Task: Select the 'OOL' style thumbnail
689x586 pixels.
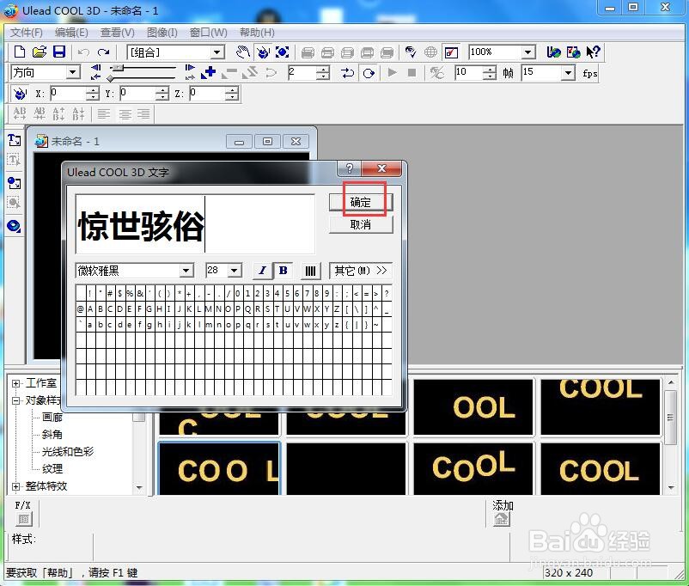Action: (473, 407)
